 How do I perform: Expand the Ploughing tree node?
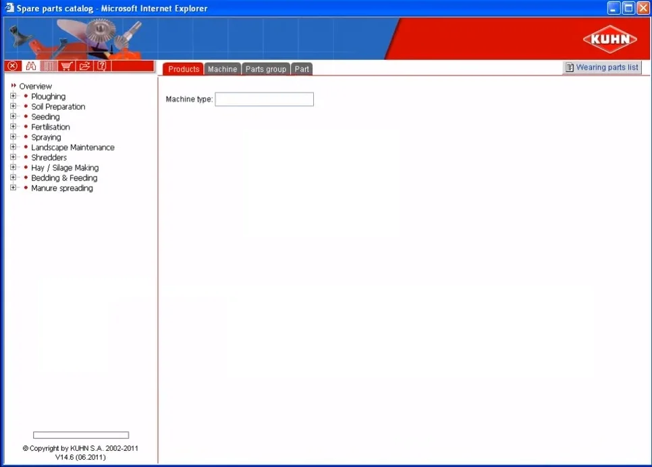[13, 96]
